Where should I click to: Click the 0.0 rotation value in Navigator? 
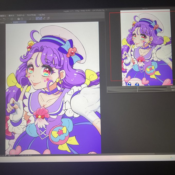coord(172,90)
